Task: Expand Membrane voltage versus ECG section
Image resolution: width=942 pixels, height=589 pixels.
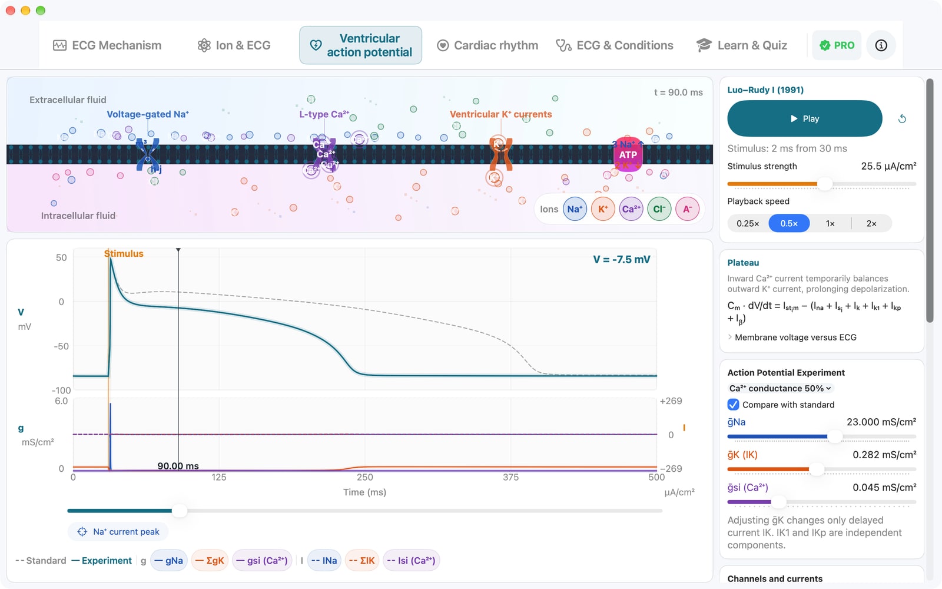Action: tap(792, 337)
